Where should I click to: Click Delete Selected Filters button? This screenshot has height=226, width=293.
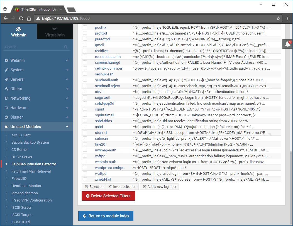click(108, 196)
